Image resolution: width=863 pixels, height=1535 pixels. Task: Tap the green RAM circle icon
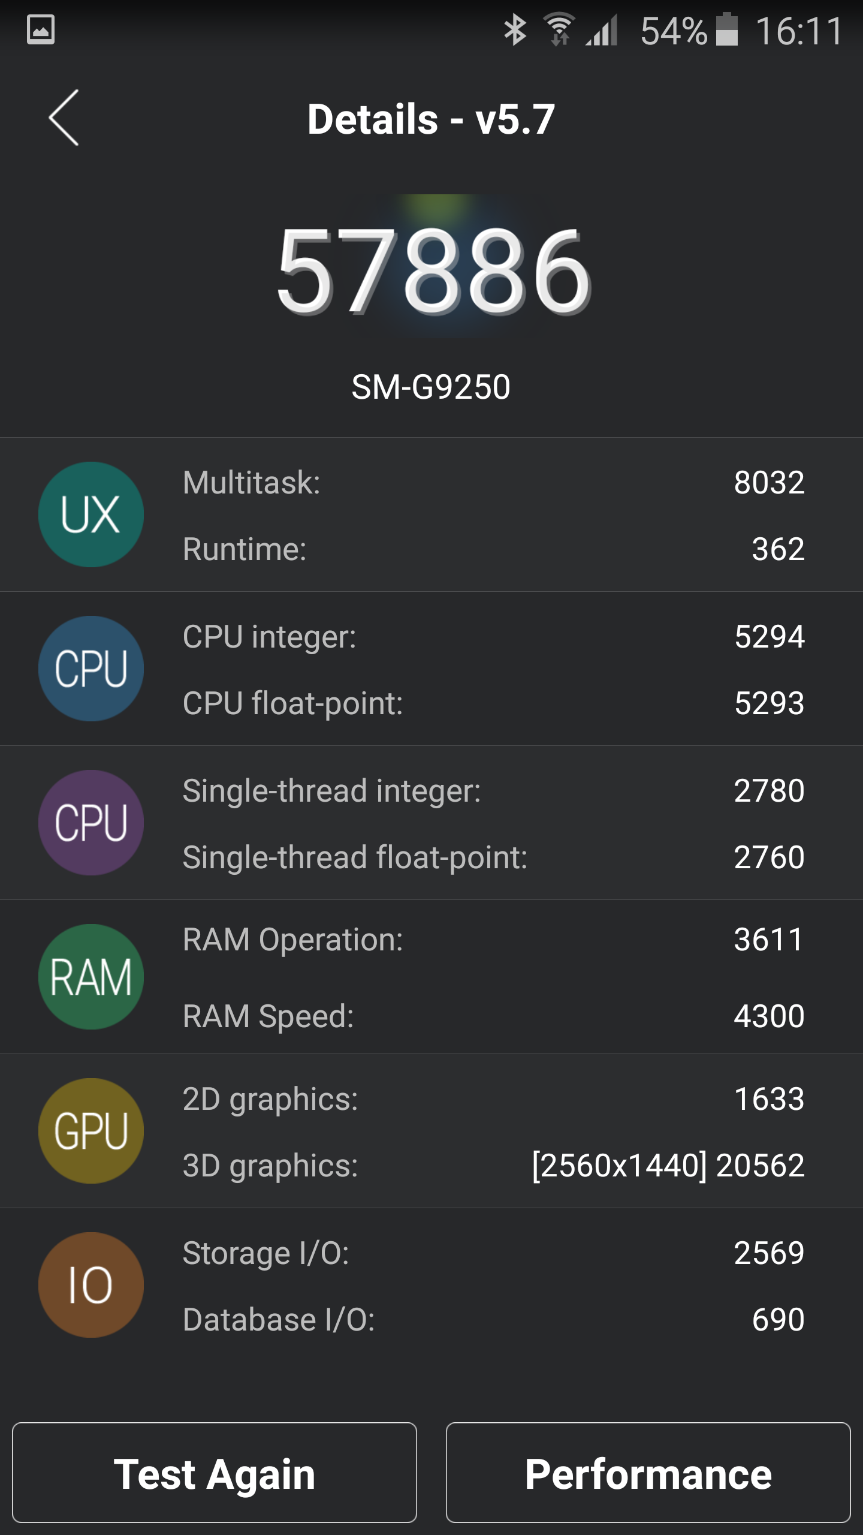tap(91, 977)
